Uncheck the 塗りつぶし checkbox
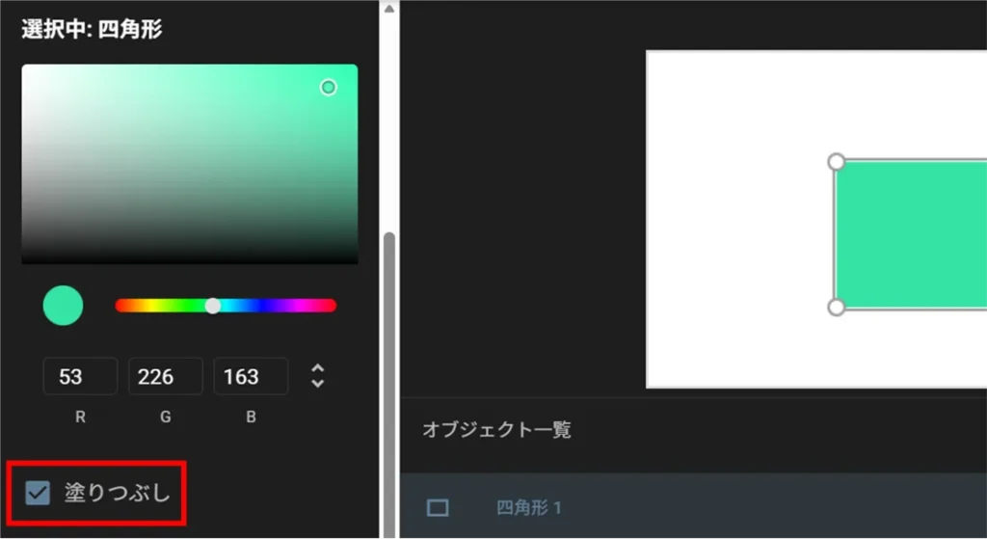Image resolution: width=987 pixels, height=539 pixels. 38,494
